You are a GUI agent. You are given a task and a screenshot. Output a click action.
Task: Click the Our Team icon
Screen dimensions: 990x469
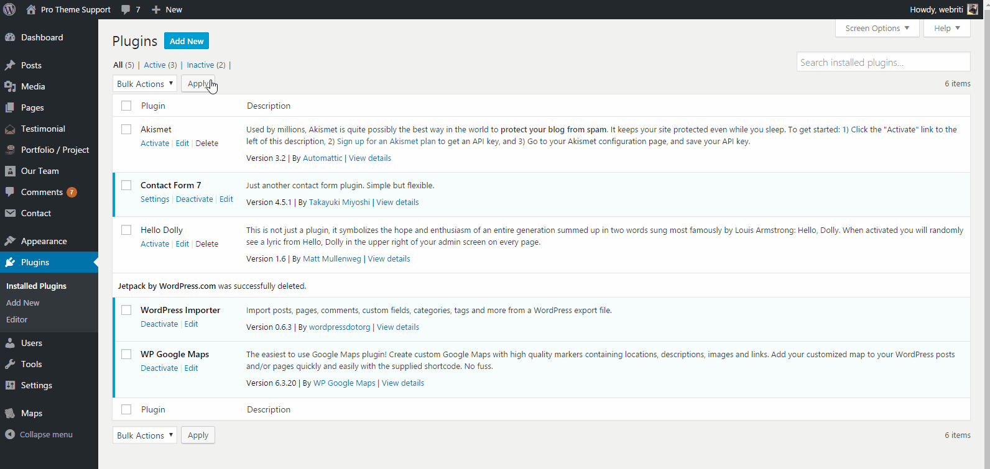(10, 171)
